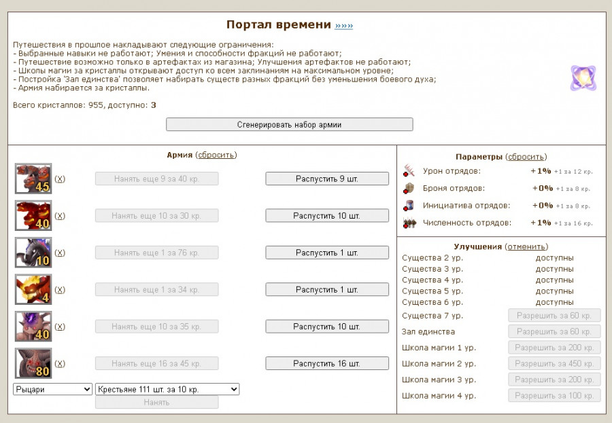Open the Крестьяне 111 шт. unit dropdown
The width and height of the screenshot is (612, 423).
(x=167, y=389)
